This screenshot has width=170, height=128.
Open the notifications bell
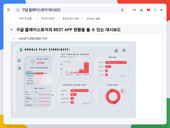pos(161,10)
